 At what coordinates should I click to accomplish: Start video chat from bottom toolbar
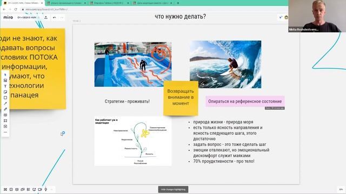tap(39, 189)
